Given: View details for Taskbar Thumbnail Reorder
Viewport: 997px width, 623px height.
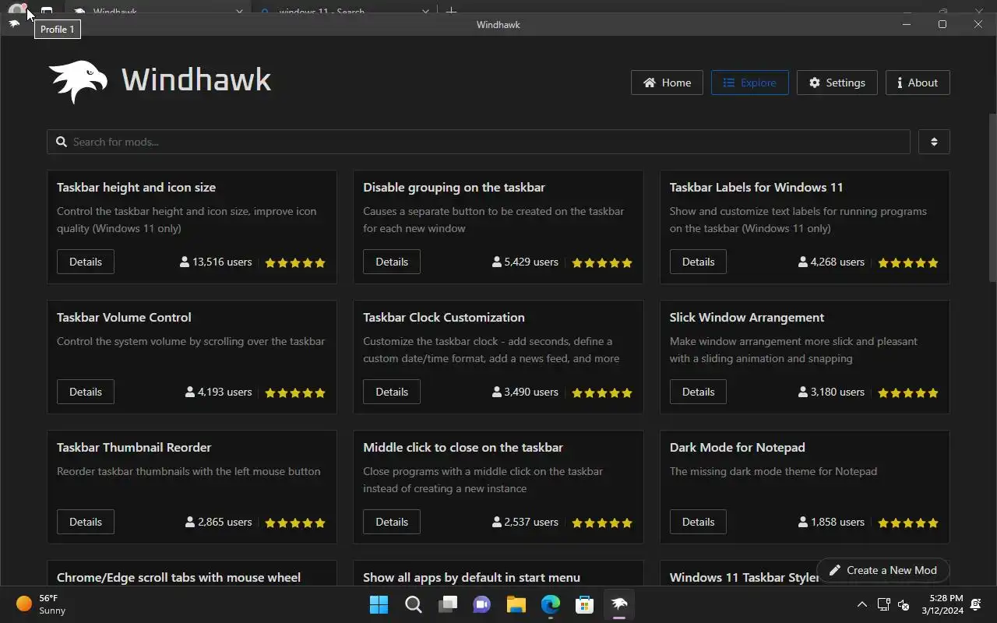Looking at the screenshot, I should click(86, 522).
